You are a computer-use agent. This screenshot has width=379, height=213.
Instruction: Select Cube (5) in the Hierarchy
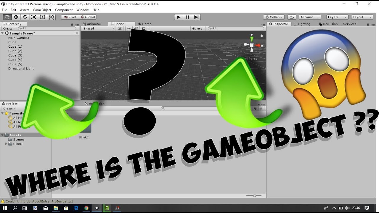[15, 64]
